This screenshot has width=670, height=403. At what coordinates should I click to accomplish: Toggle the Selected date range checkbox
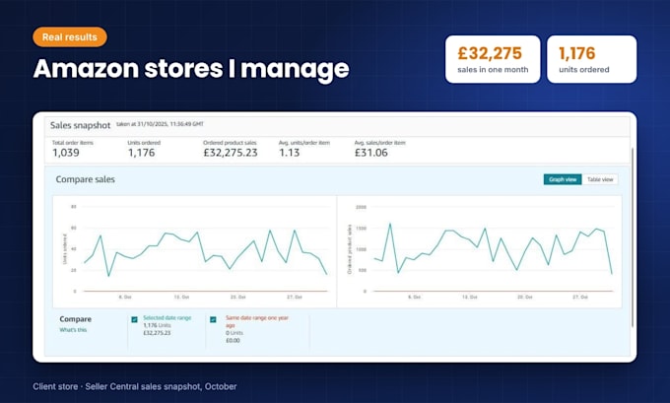click(x=135, y=319)
